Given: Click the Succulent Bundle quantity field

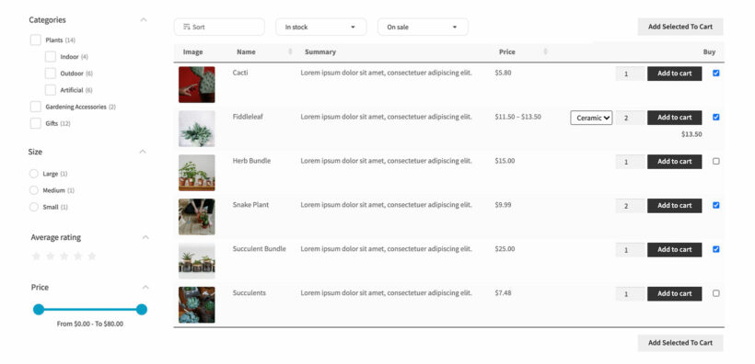Looking at the screenshot, I should (631, 249).
